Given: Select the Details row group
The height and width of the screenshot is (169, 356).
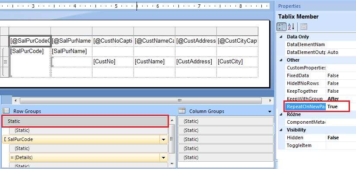Looking at the screenshot, I should point(89,157).
